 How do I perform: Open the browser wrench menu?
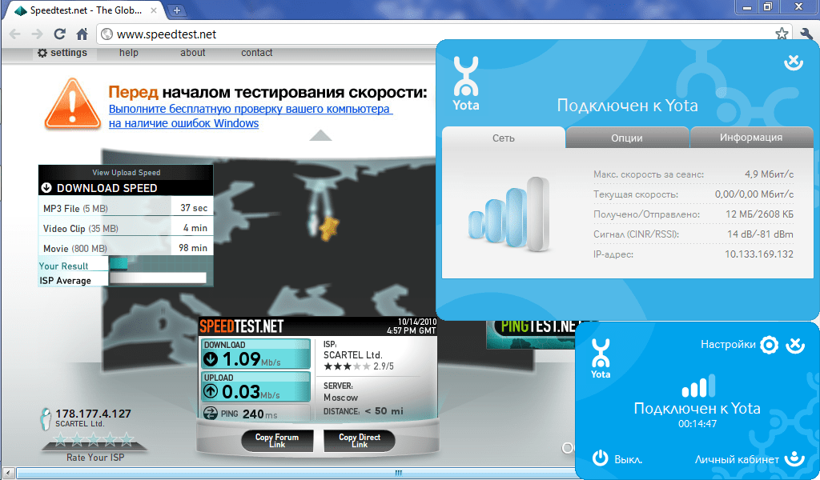tap(806, 34)
